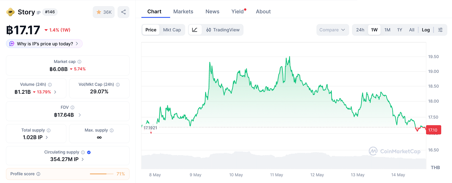Screen dimensions: 452x183
Task: Select the All time range
Action: tap(412, 30)
